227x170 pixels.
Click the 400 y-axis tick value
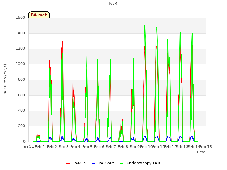pyautogui.click(x=22, y=110)
